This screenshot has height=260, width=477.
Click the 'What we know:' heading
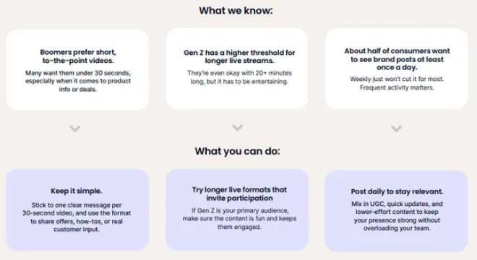tap(236, 11)
